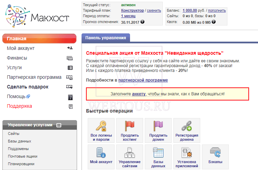Image resolution: width=258 pixels, height=170 pixels.
Task: Click the 1 месяц payment period link
Action: coord(128,16)
